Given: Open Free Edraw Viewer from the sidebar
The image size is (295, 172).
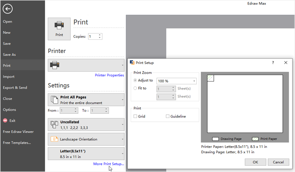Looking at the screenshot, I should [x=18, y=131].
